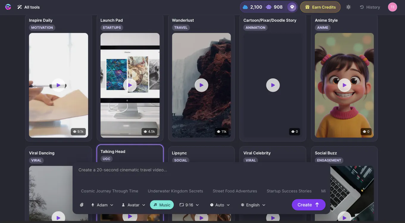Click the 11k usage badge on Wanderlust

[222, 132]
